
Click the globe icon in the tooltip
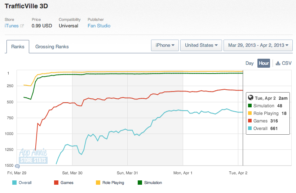click(251, 98)
